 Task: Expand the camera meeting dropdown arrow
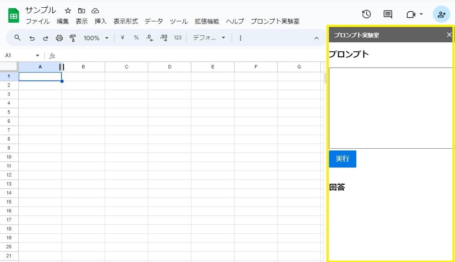pos(421,14)
